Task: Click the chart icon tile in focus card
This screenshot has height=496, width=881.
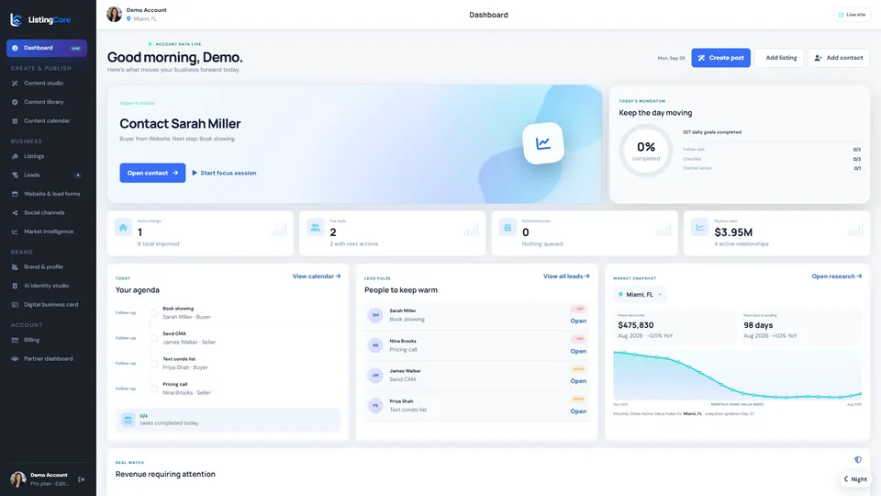Action: [x=542, y=143]
